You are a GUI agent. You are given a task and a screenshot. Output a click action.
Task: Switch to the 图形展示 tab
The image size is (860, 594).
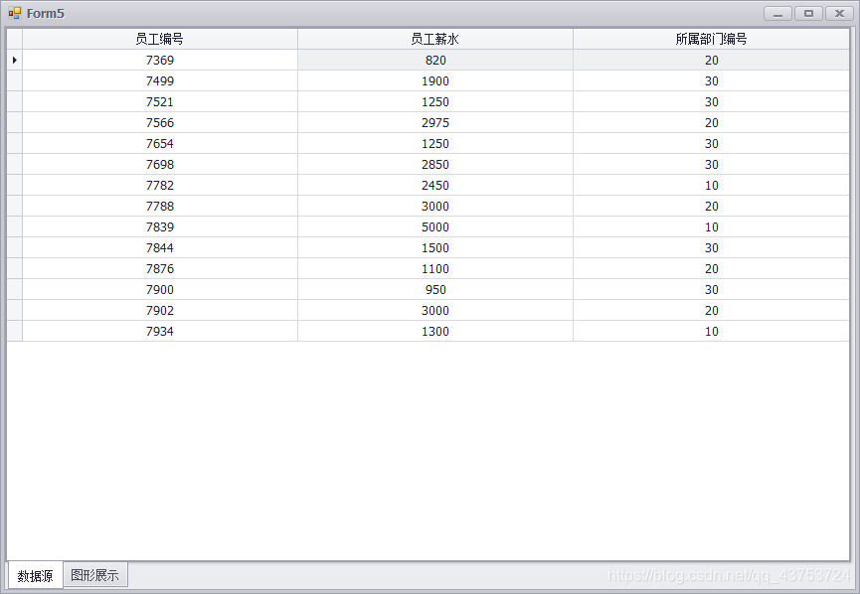[x=95, y=574]
